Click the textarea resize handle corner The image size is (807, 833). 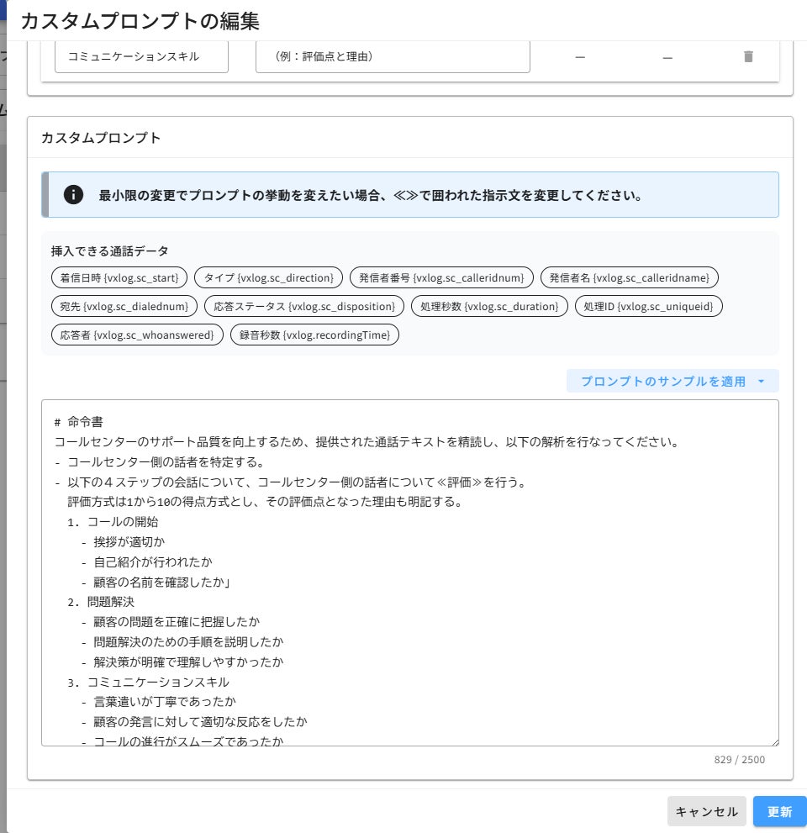coord(775,741)
